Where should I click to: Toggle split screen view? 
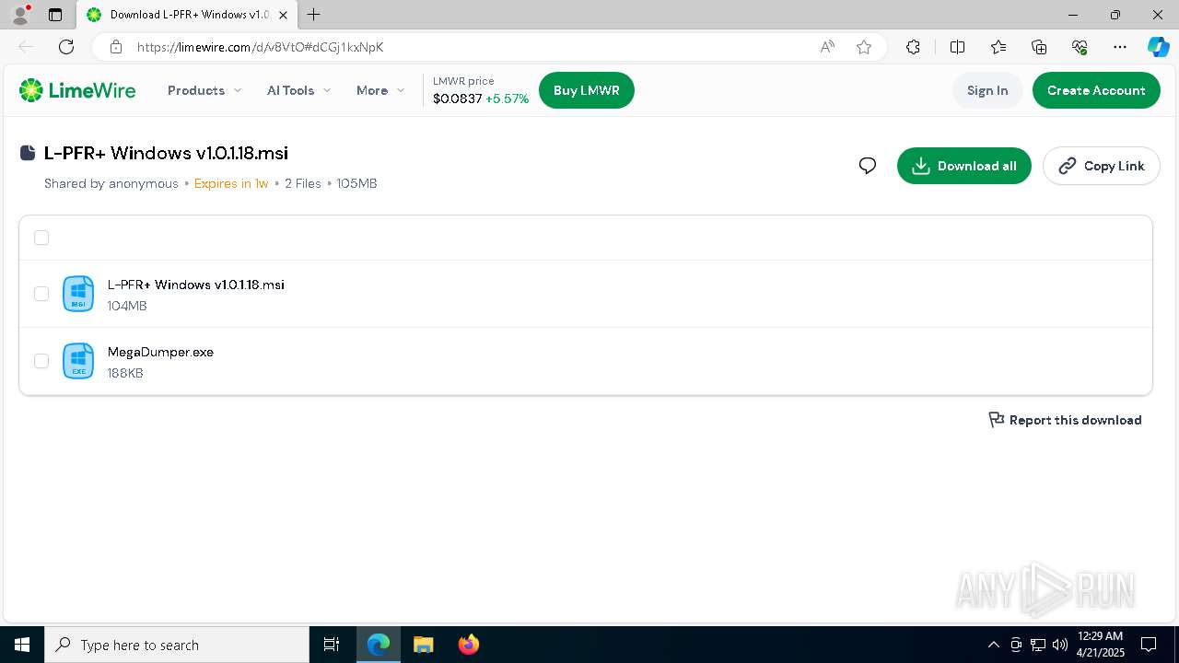(957, 47)
